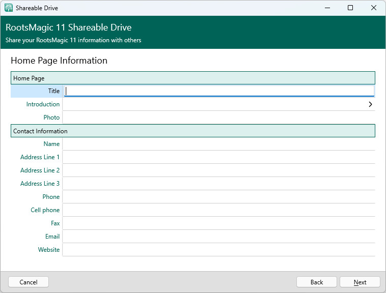Click the Address Line 3 label
The image size is (386, 293).
40,184
